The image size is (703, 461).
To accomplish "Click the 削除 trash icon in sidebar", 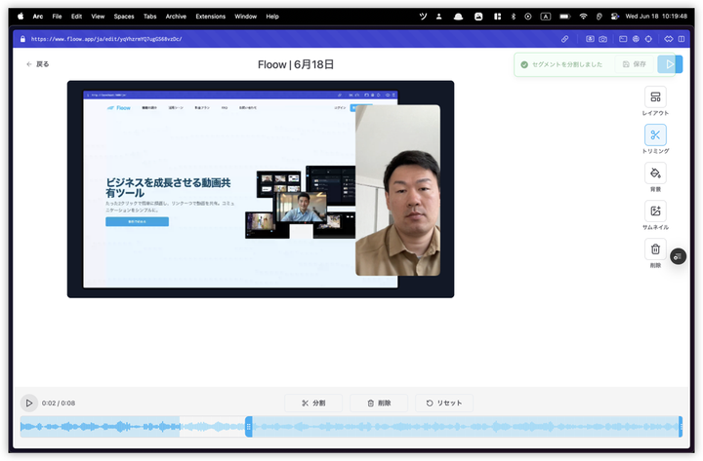I will (655, 250).
